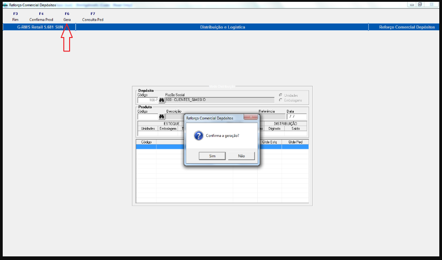Screen dimensions: 442x260
Task: Click the binoculars search icon beside Depósito Código
Action: tap(161, 100)
